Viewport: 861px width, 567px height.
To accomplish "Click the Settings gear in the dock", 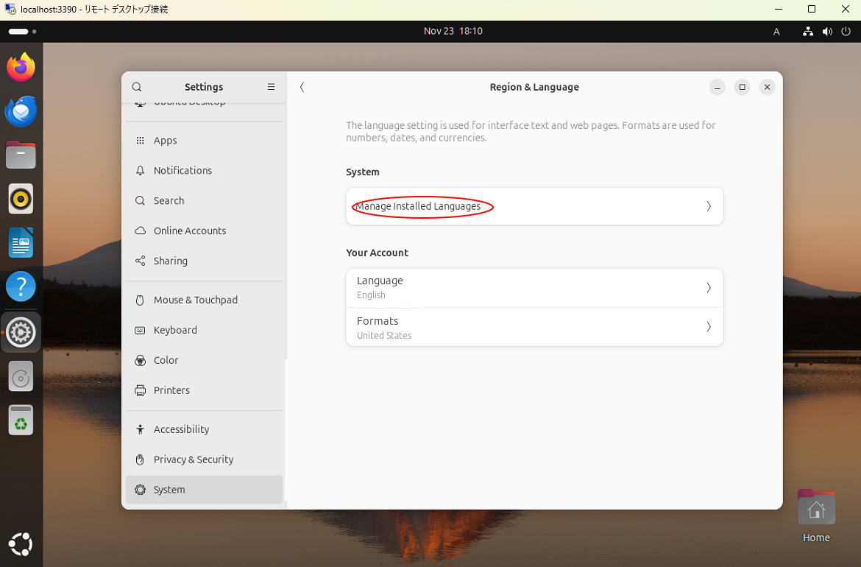I will [x=21, y=332].
